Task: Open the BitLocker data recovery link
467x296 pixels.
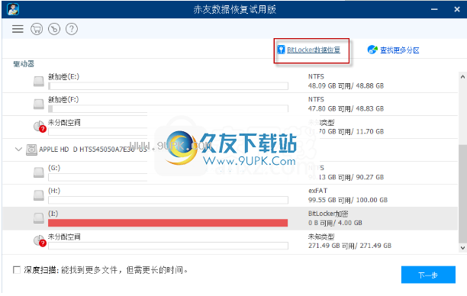Action: pos(314,50)
